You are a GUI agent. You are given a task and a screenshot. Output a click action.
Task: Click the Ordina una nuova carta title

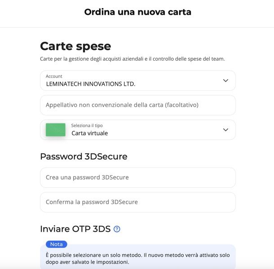point(138,12)
